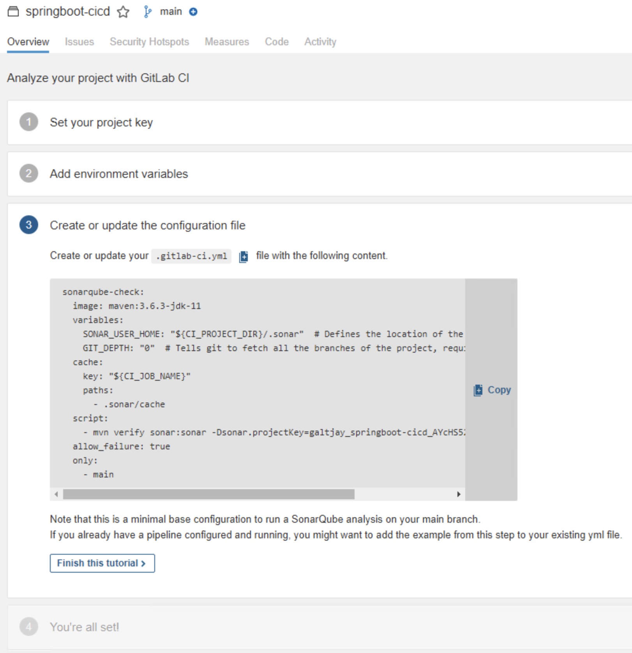The image size is (632, 653).
Task: Go to the Code tab
Action: 277,42
